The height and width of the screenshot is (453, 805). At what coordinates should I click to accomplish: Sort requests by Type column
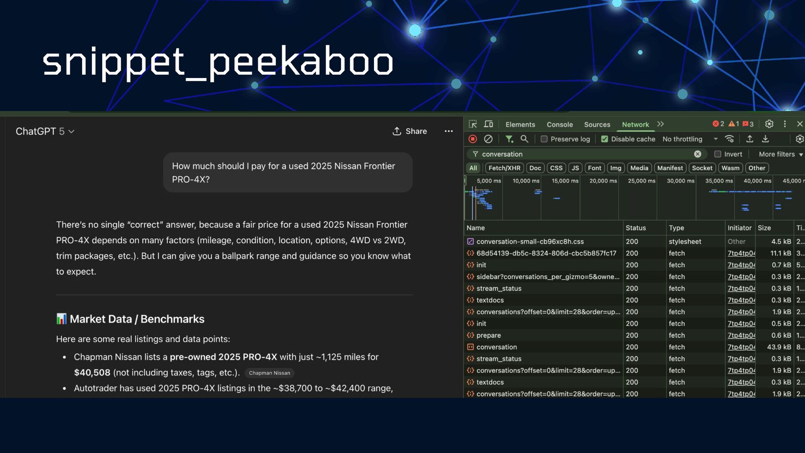tap(695, 228)
